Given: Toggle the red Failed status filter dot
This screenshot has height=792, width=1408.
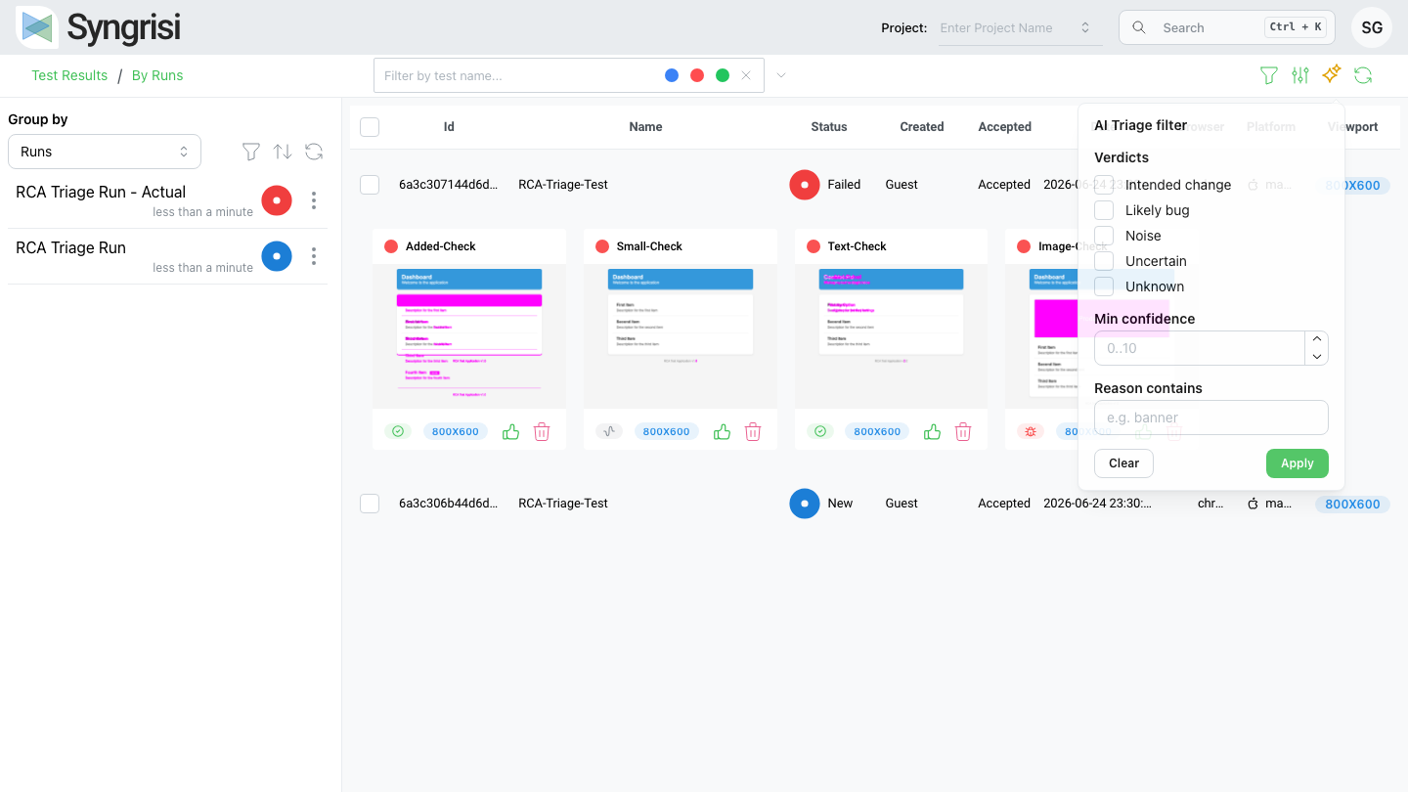Looking at the screenshot, I should coord(697,75).
